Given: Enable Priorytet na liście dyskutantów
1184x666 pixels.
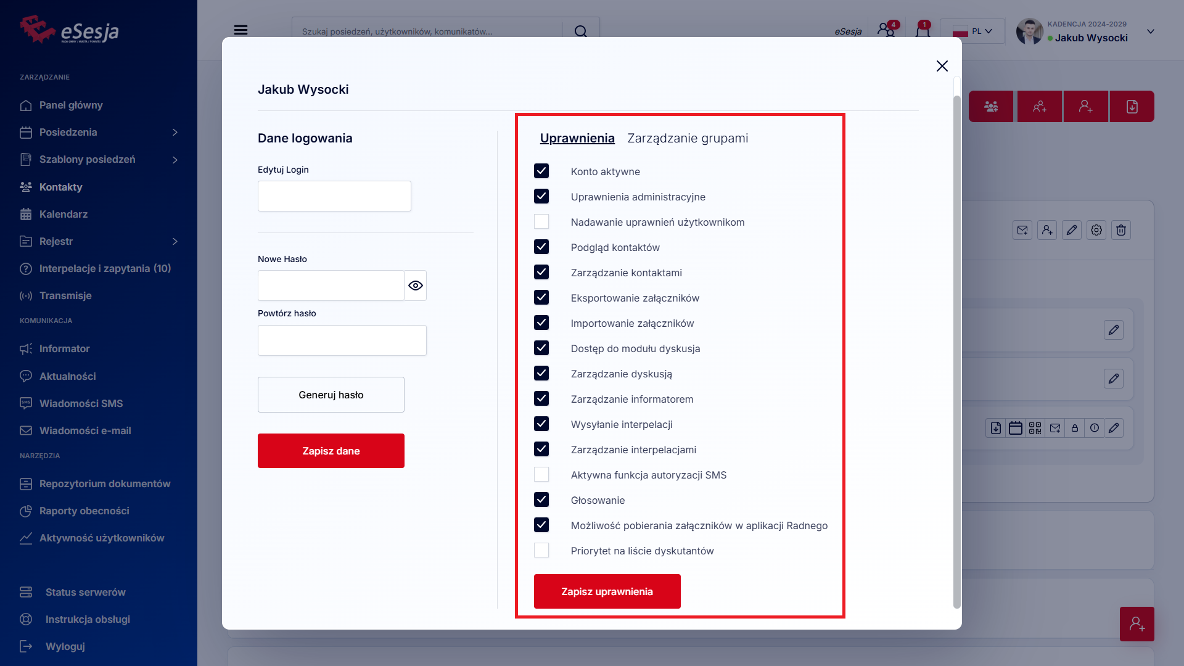Looking at the screenshot, I should [541, 550].
